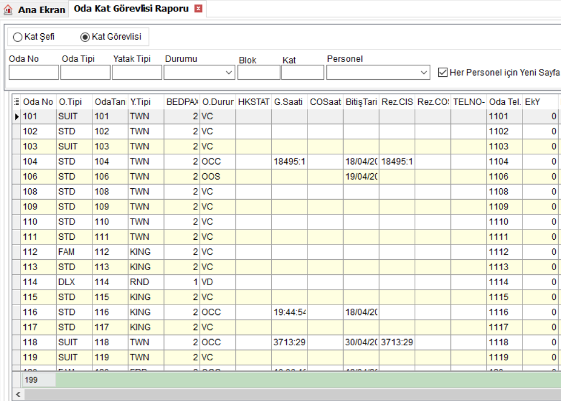Click the row indicator arrow for room 101
Screen dimensions: 561x401
(17, 116)
